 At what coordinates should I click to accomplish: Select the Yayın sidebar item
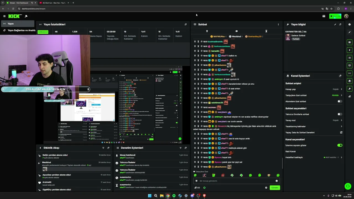[x=17, y=24]
